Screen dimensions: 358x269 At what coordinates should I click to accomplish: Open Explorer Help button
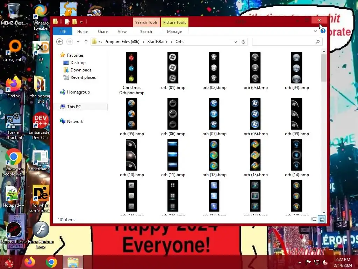323,31
